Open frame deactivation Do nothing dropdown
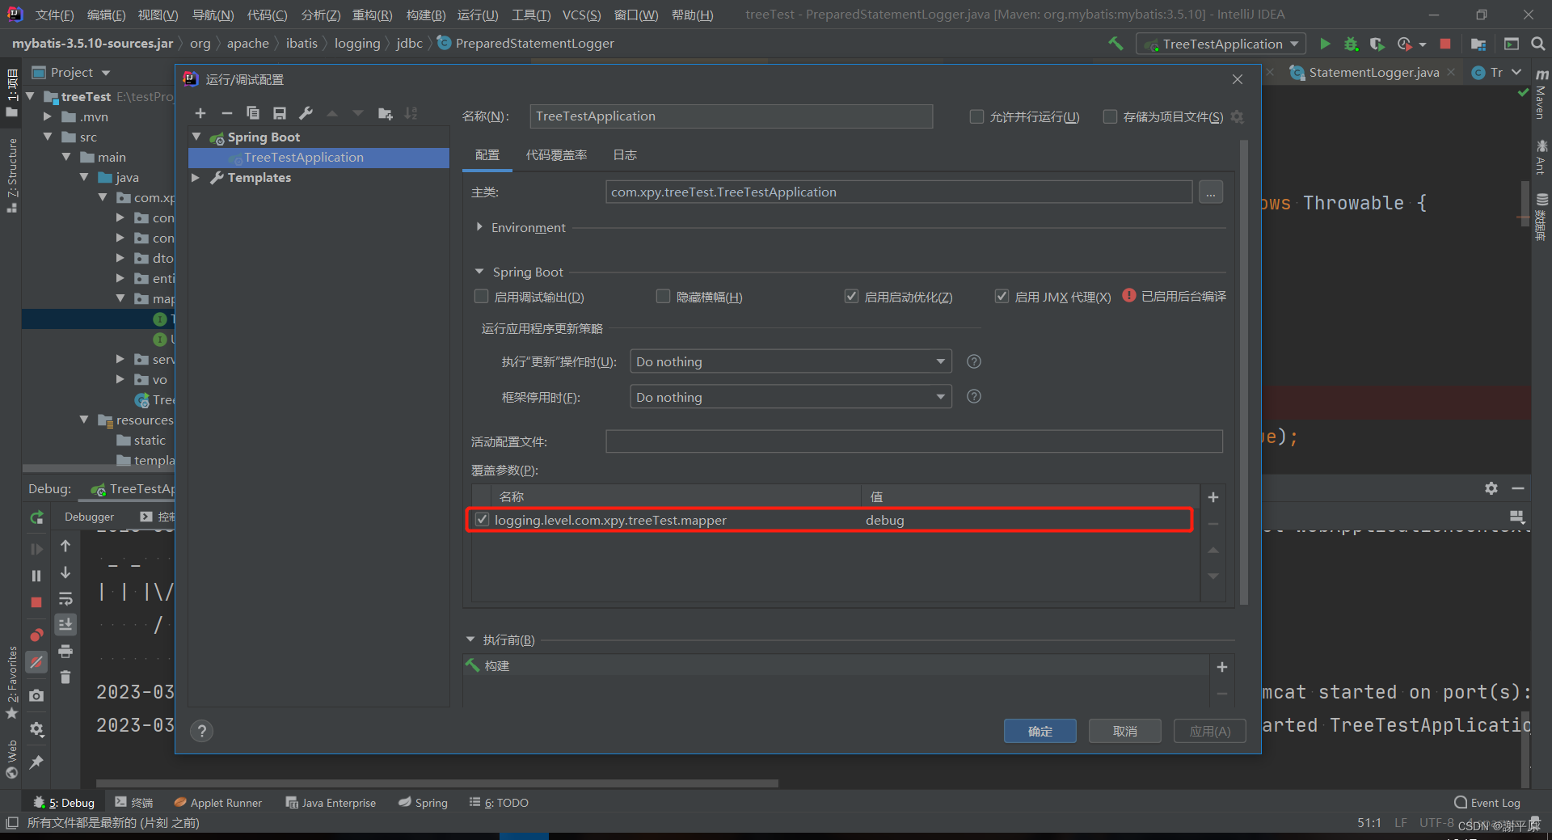The image size is (1552, 840). tap(791, 397)
